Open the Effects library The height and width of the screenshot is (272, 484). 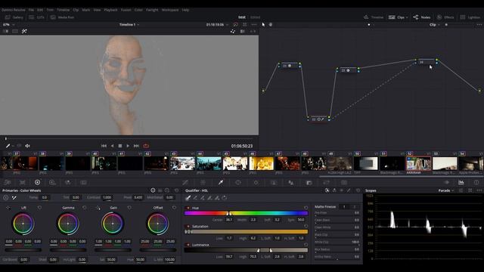click(445, 17)
